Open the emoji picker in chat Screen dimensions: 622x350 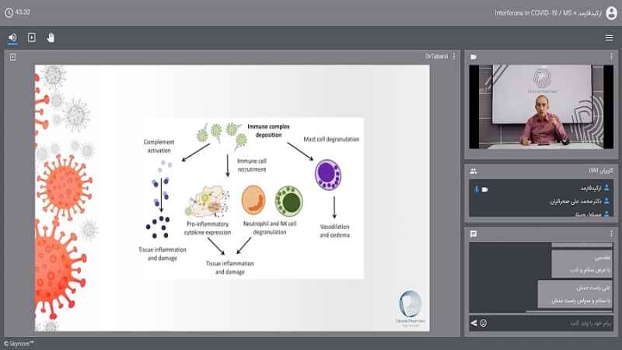483,323
